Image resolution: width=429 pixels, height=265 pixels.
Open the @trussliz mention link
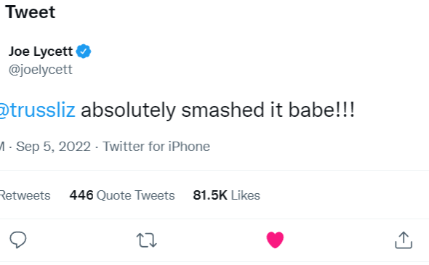[x=37, y=110]
